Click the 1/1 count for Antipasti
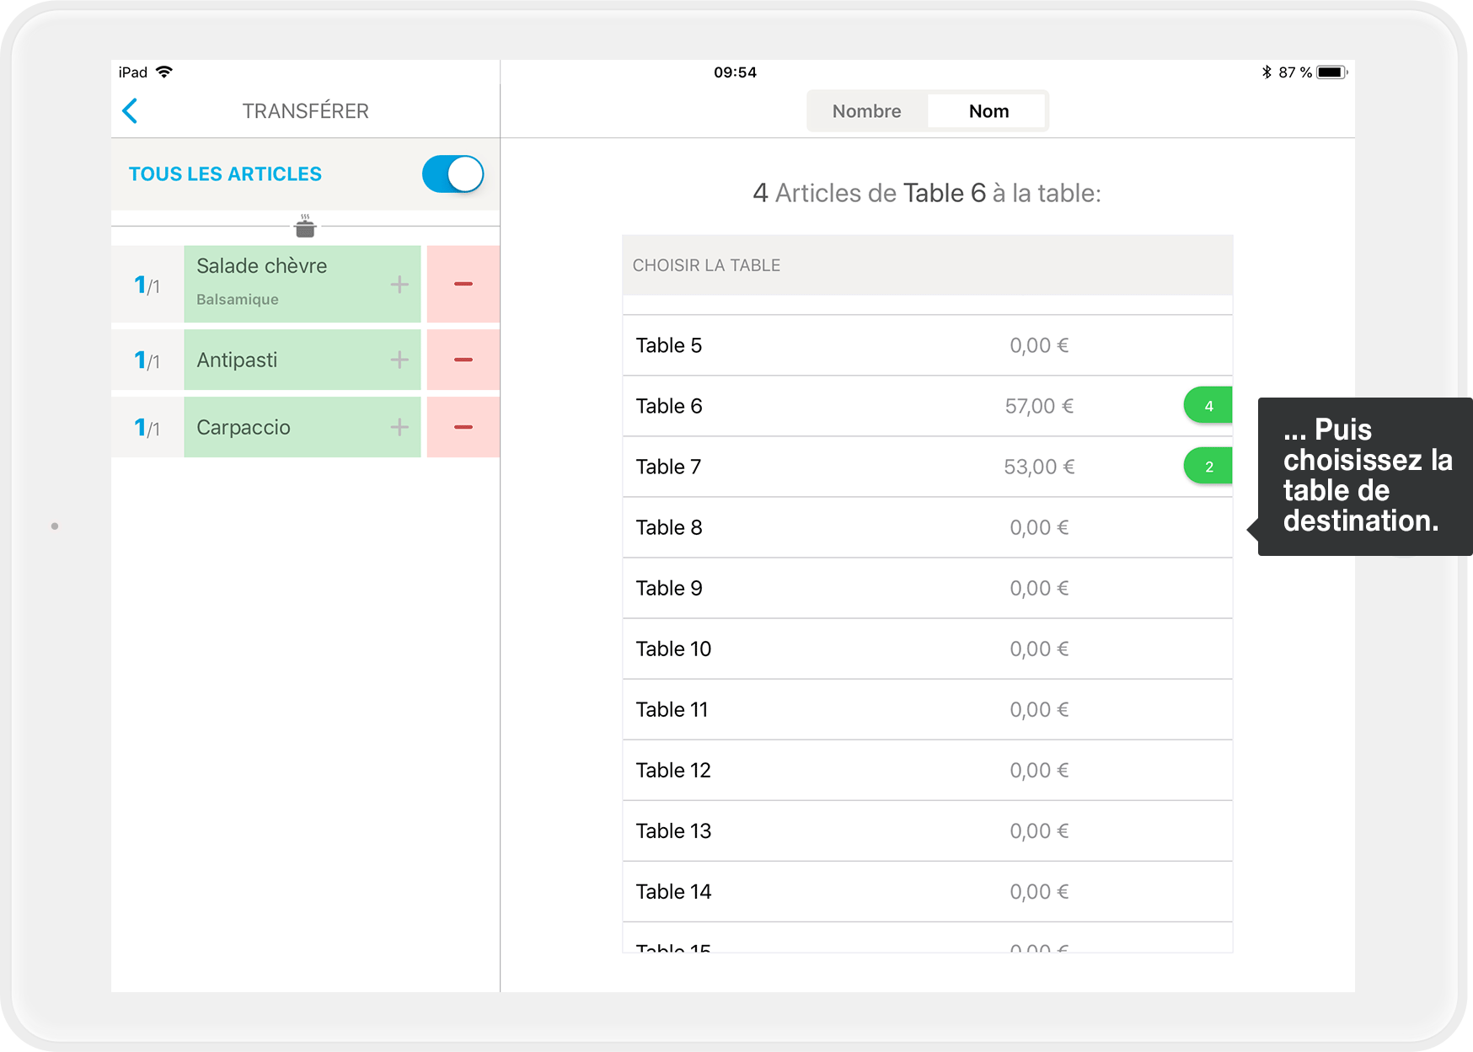The image size is (1473, 1052). pyautogui.click(x=147, y=360)
